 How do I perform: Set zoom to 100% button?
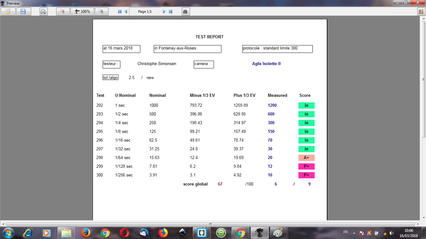(x=82, y=12)
